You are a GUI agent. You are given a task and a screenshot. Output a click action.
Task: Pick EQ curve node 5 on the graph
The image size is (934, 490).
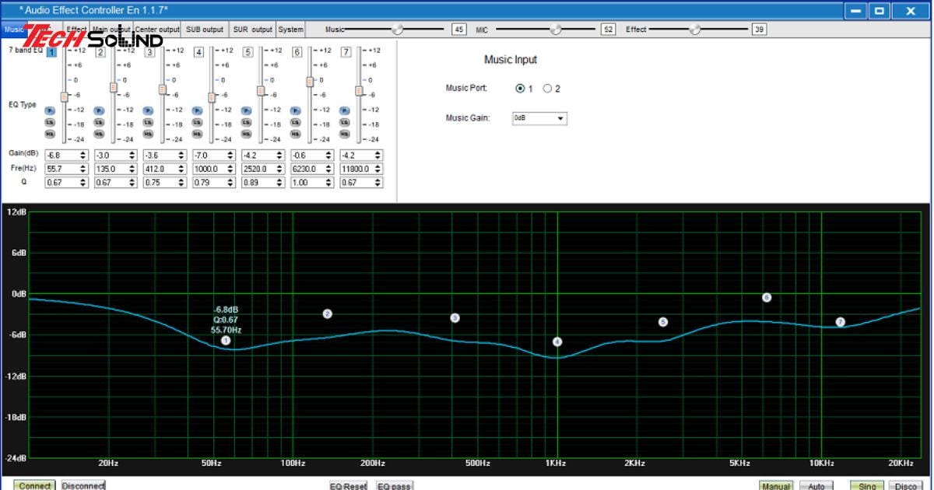663,322
